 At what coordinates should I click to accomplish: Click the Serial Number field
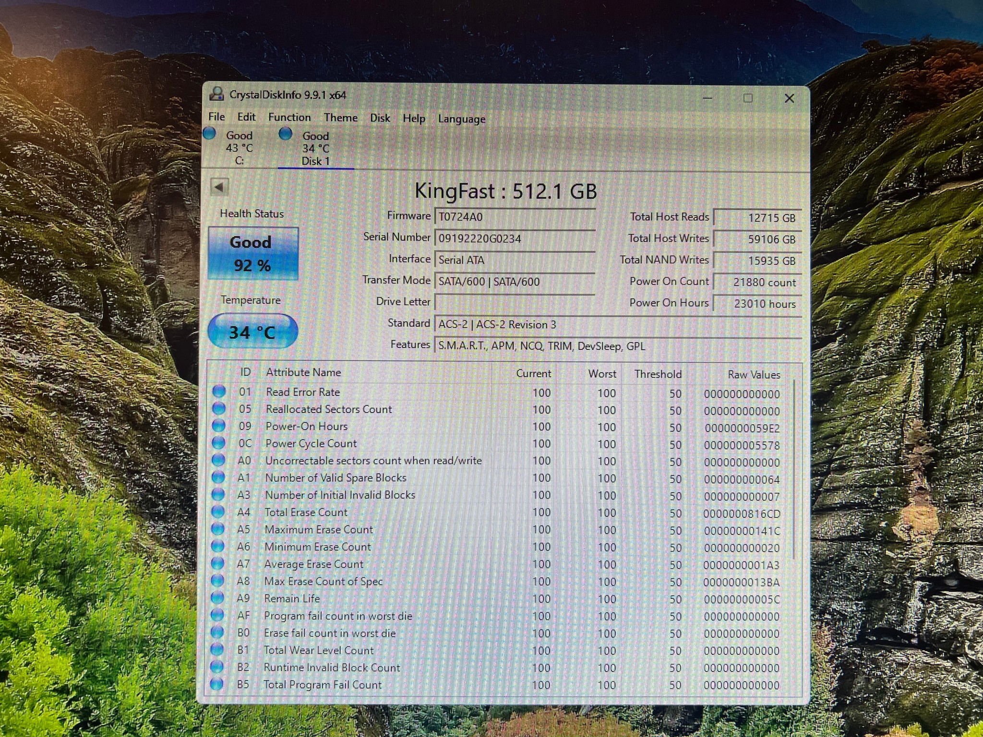[515, 238]
